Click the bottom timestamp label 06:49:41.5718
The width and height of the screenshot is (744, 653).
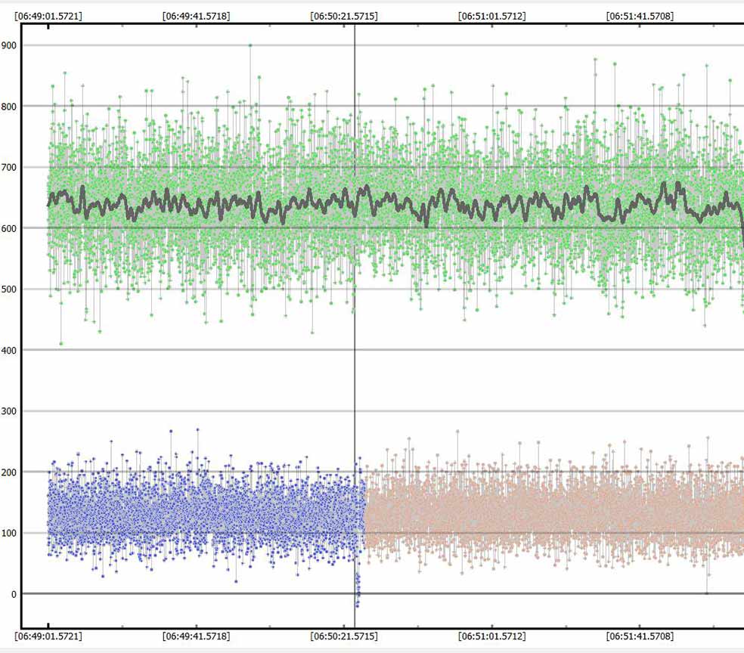(197, 636)
